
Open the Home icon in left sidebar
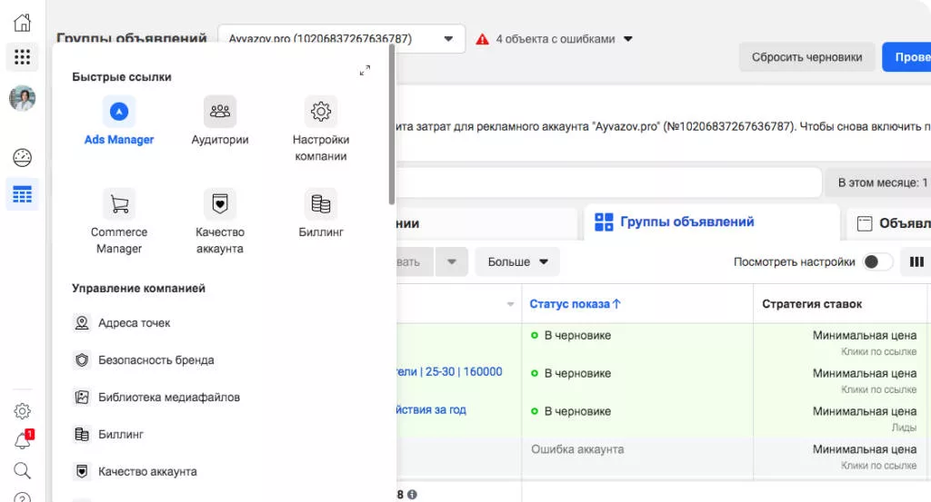click(22, 23)
